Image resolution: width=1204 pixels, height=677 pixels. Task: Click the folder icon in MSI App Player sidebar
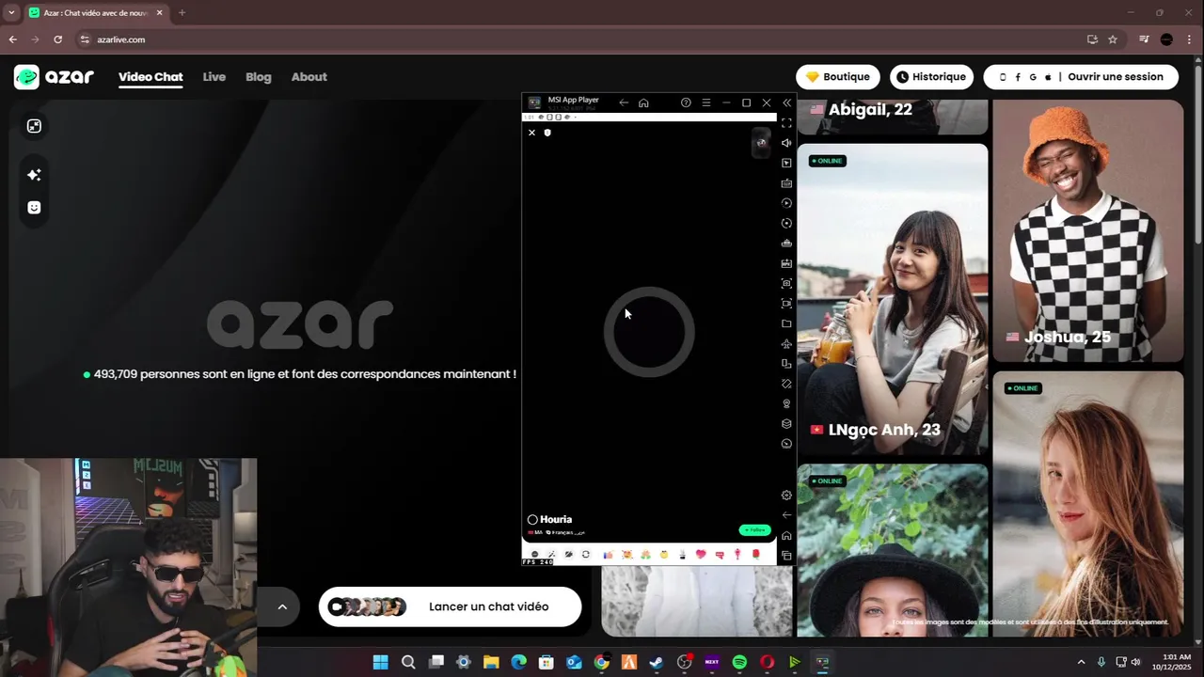point(786,323)
